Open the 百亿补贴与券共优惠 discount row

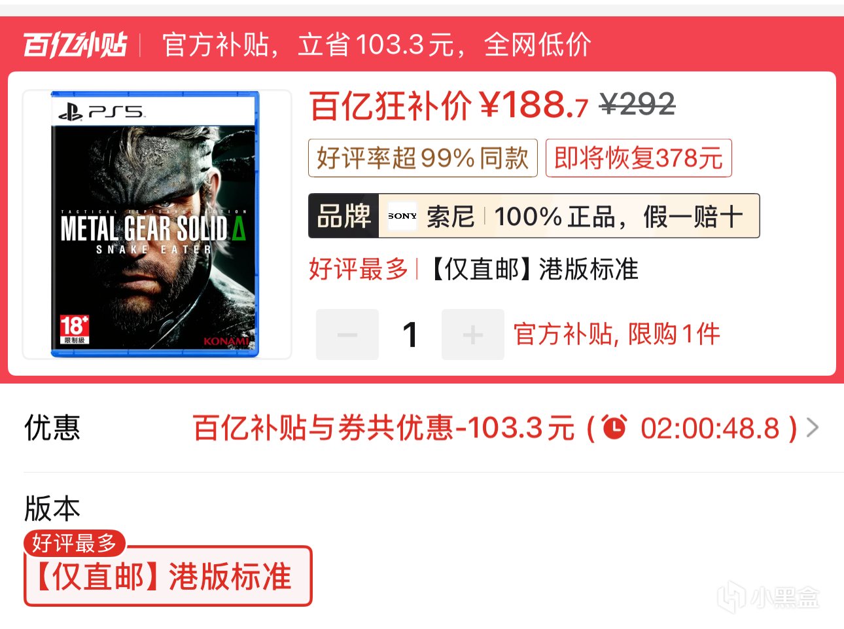coord(495,428)
